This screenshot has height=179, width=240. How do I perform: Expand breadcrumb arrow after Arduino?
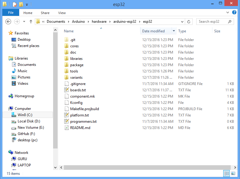point(88,22)
